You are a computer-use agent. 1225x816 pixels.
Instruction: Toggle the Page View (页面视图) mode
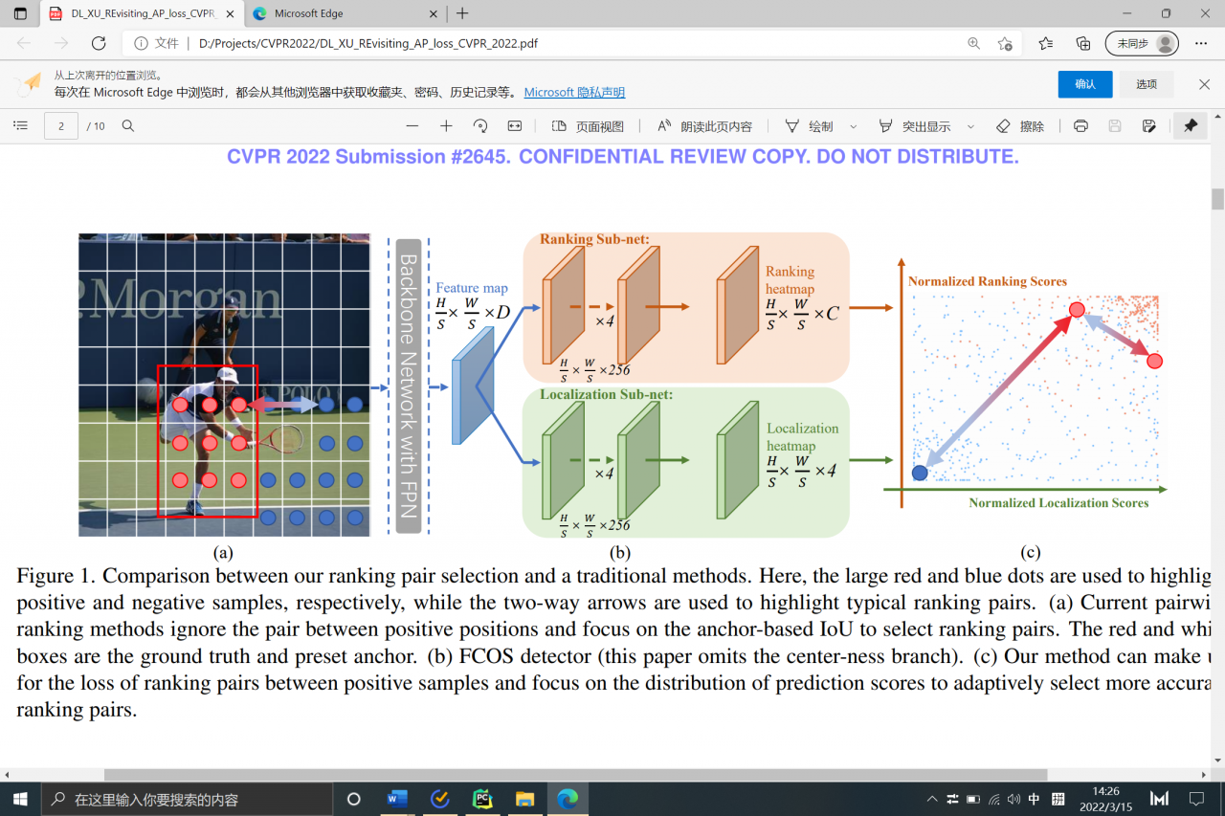point(588,126)
